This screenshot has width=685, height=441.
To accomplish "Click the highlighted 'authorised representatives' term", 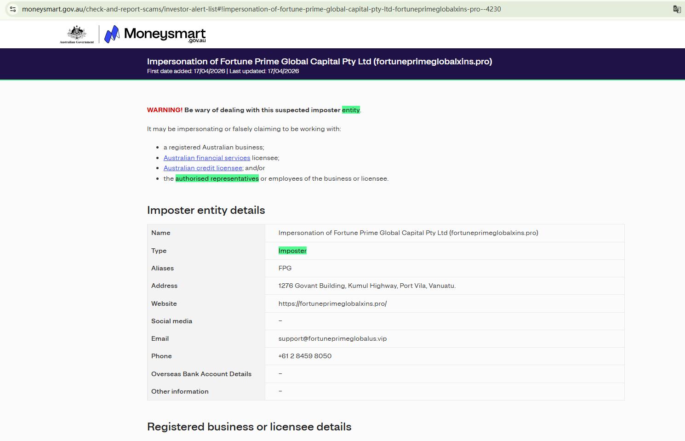I will [x=217, y=178].
